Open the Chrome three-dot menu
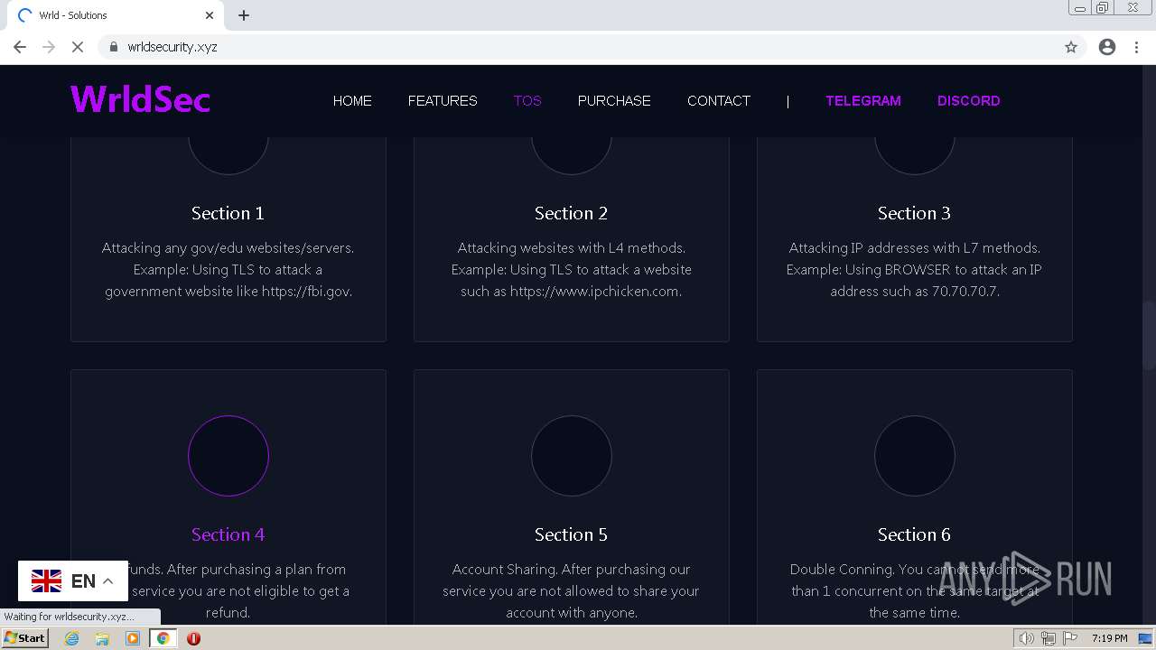The width and height of the screenshot is (1156, 650). 1136,47
